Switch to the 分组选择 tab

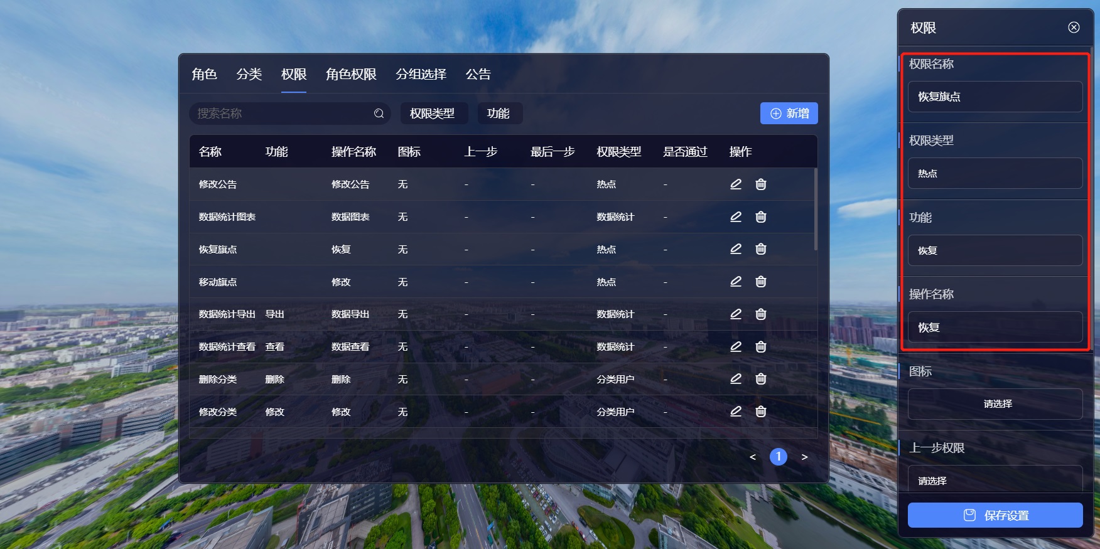(x=421, y=74)
